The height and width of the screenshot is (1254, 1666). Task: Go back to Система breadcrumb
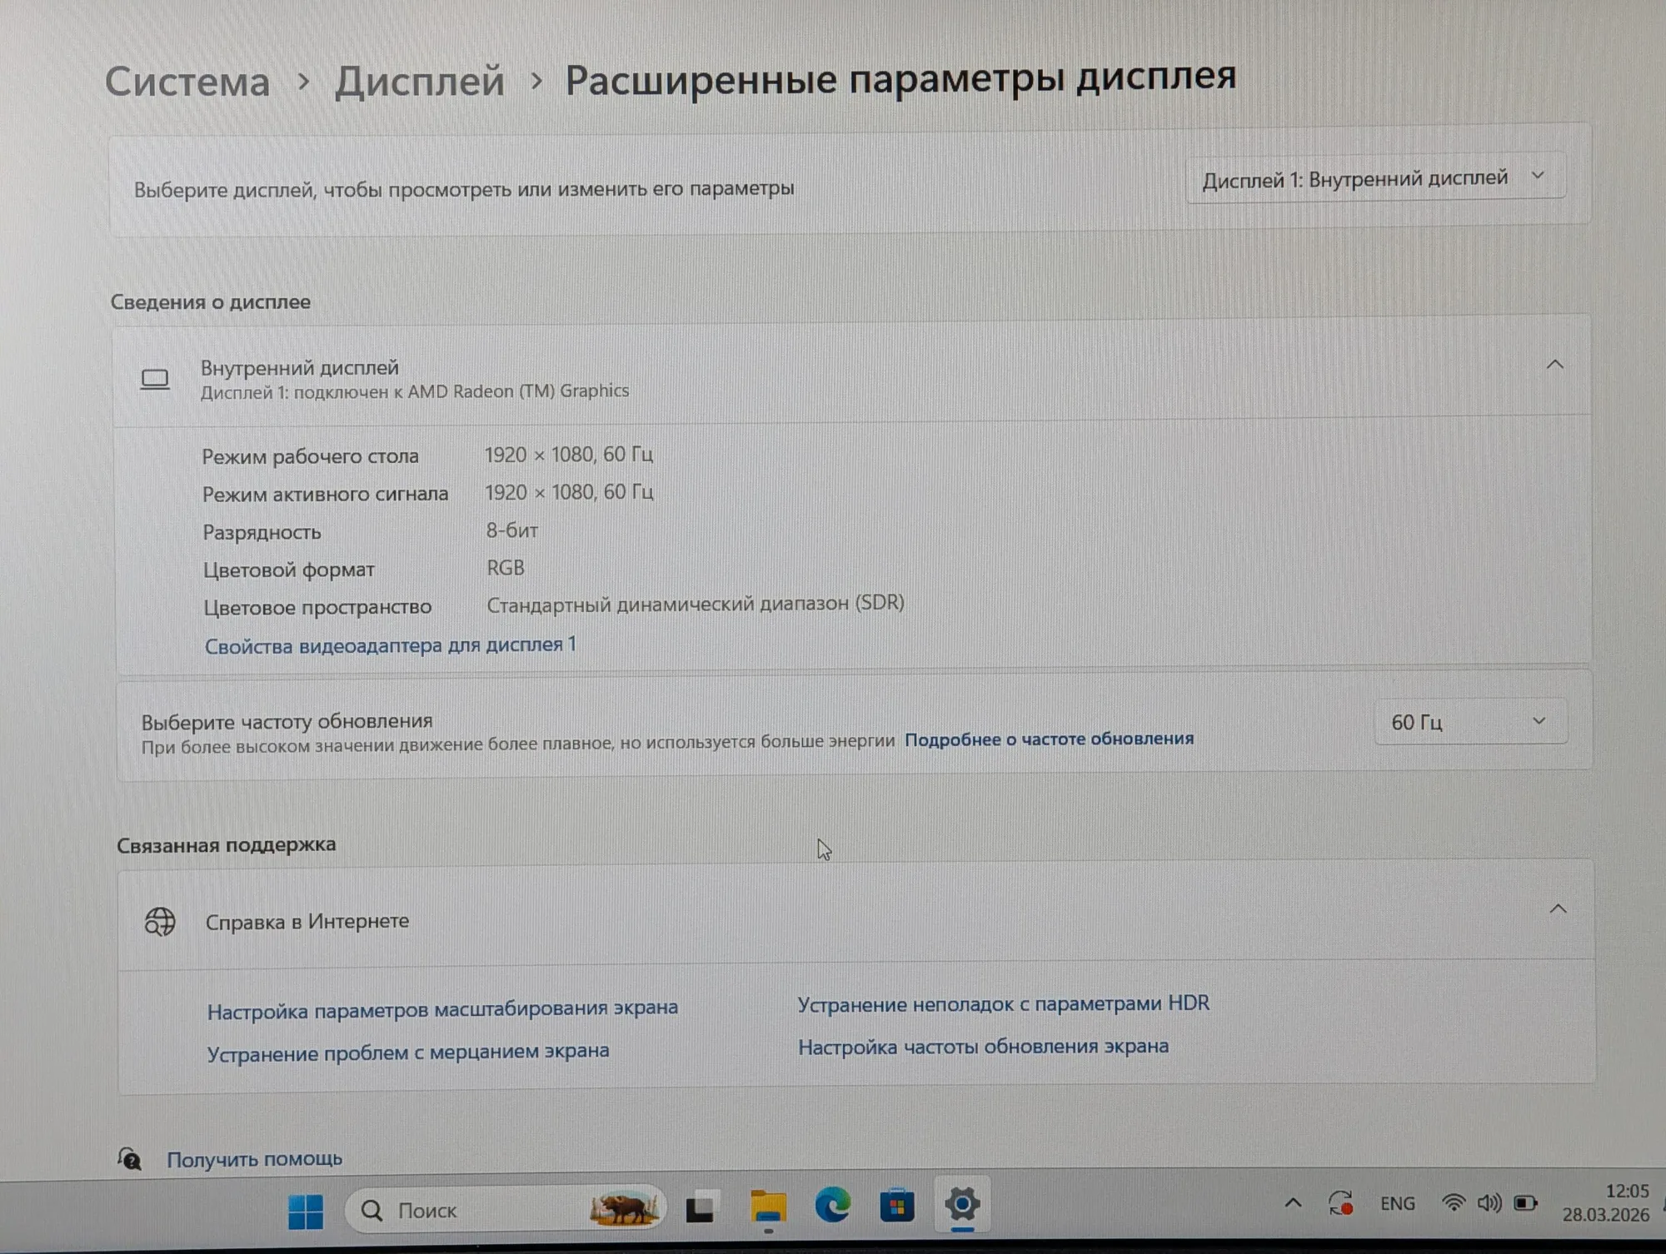click(x=187, y=82)
